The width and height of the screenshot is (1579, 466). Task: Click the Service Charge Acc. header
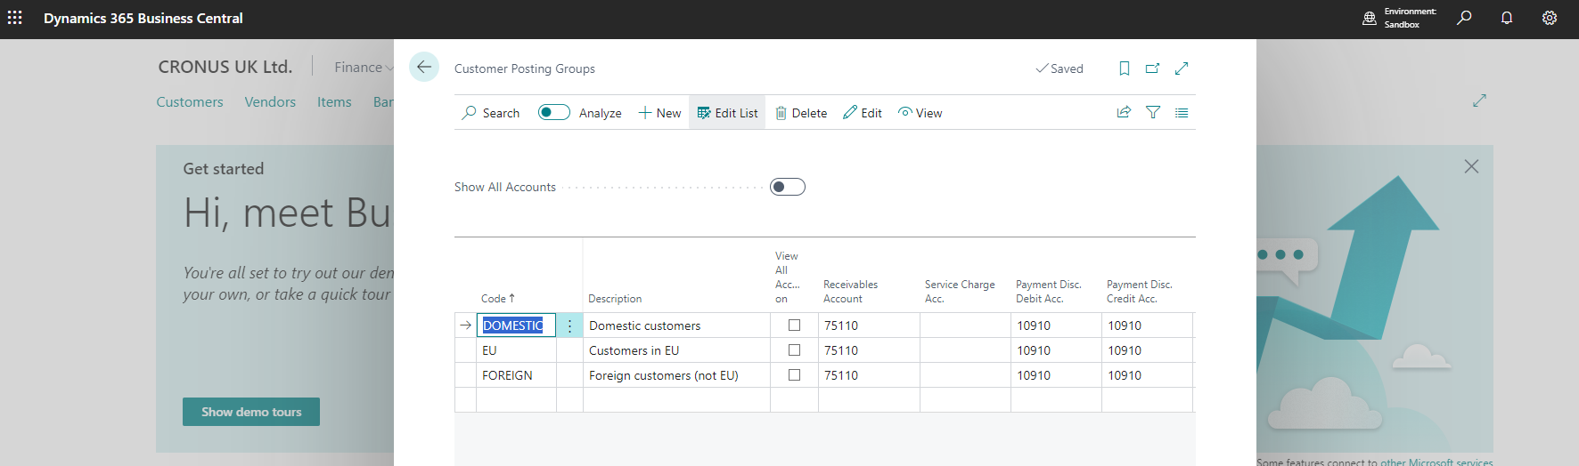tap(960, 292)
